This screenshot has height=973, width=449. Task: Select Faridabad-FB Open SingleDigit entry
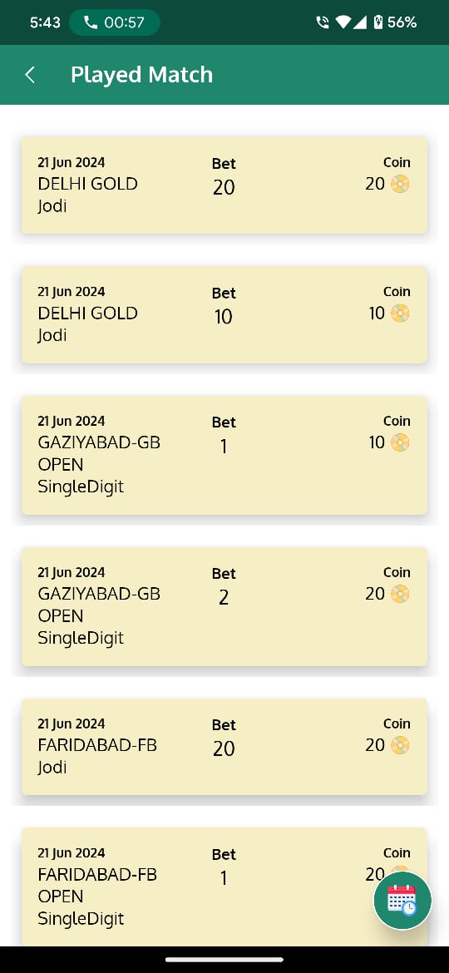[x=224, y=887]
